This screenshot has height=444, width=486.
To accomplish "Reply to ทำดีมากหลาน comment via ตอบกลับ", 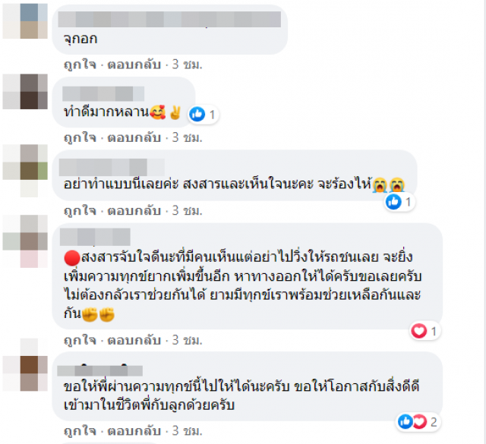I will pos(134,137).
